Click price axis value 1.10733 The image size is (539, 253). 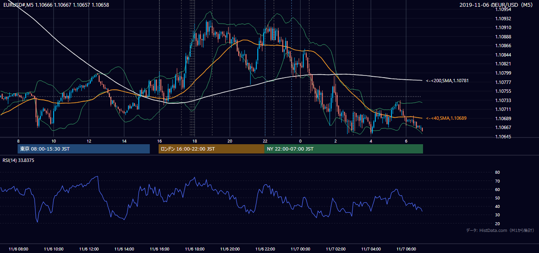pos(503,100)
